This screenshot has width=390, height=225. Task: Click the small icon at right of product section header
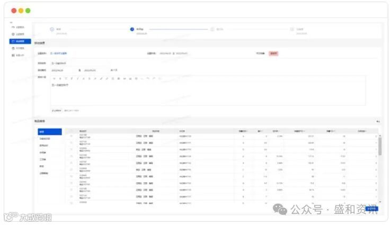pyautogui.click(x=378, y=121)
